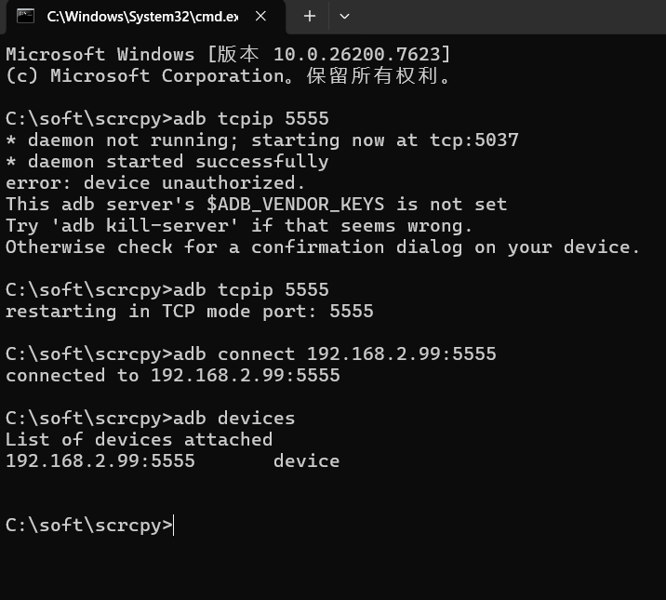
Task: Click the 'adb connect 192.168.2.99:5555' command
Action: [356, 354]
